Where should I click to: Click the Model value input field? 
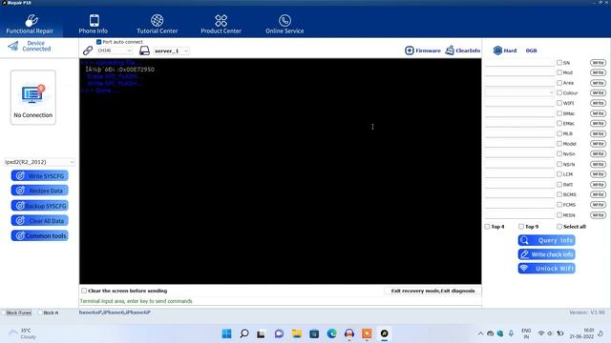519,144
